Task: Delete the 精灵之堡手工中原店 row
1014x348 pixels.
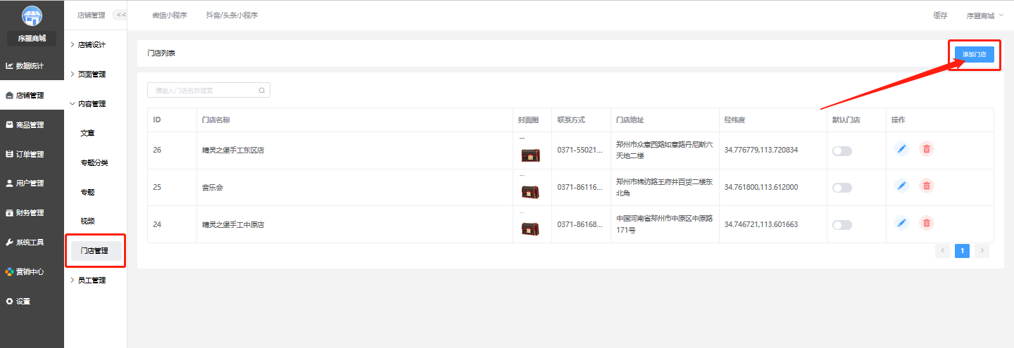Action: click(x=927, y=223)
